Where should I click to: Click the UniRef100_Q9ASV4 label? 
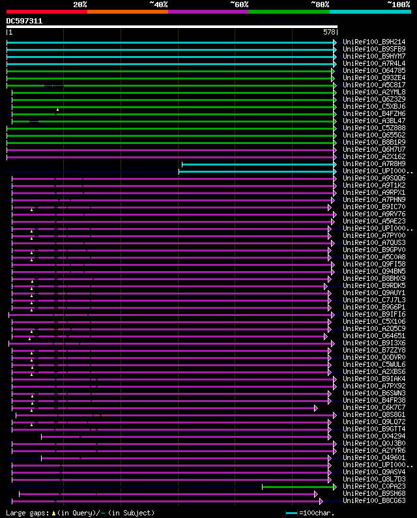pos(374,472)
